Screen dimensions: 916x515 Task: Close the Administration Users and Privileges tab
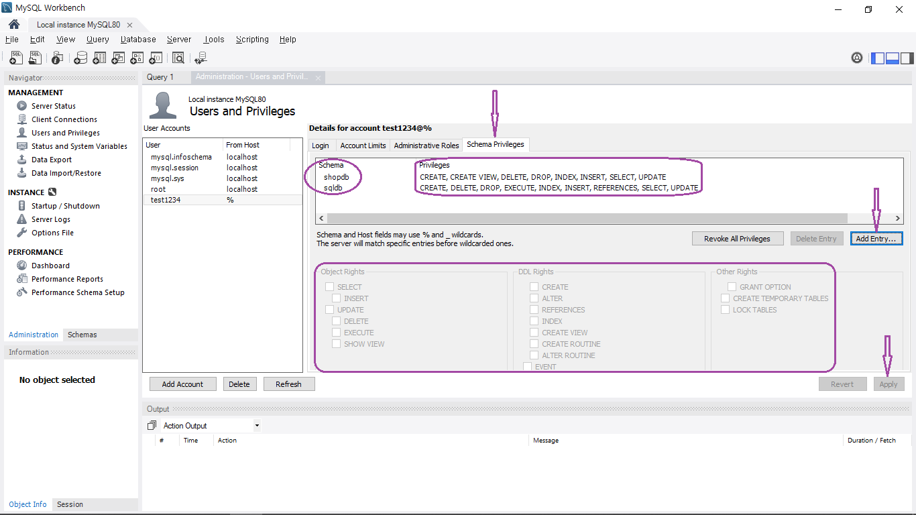pos(319,78)
